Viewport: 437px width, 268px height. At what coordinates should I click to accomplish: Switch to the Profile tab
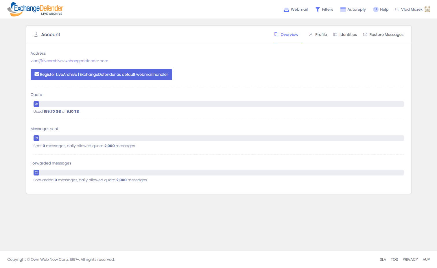coord(318,34)
